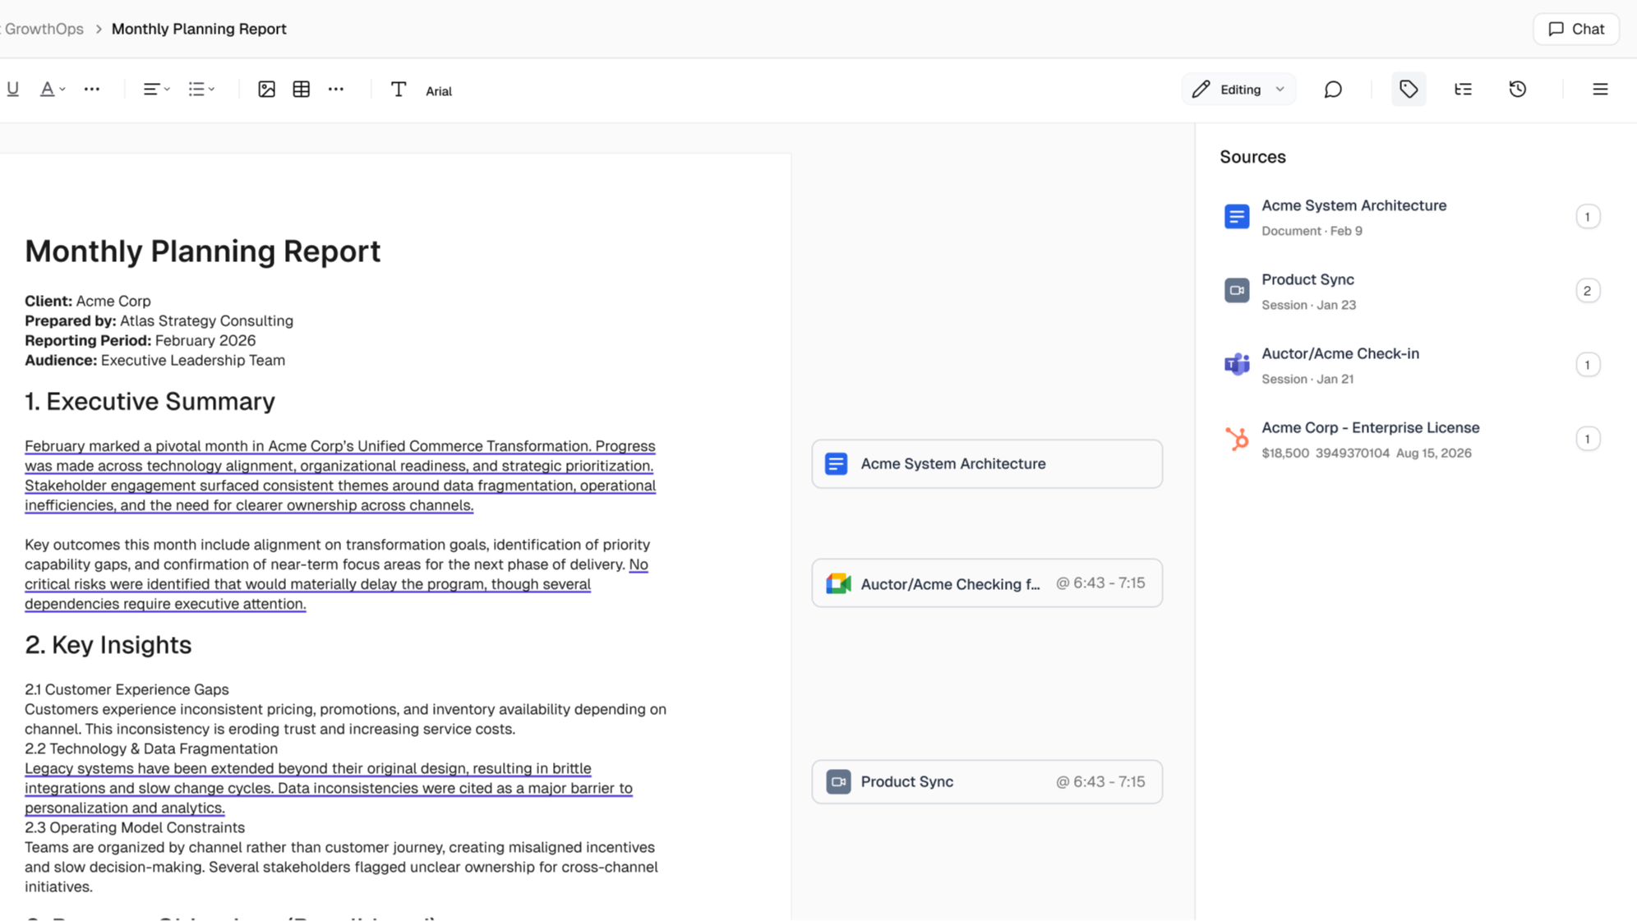Click citation count badge 2 for Product Sync
1637x921 pixels.
point(1588,291)
